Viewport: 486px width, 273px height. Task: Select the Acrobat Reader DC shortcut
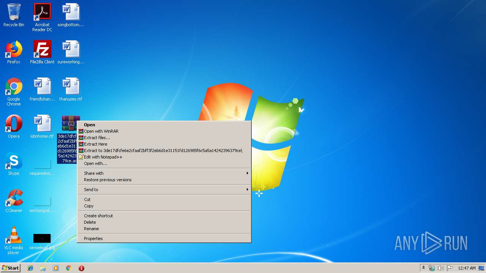pos(42,17)
